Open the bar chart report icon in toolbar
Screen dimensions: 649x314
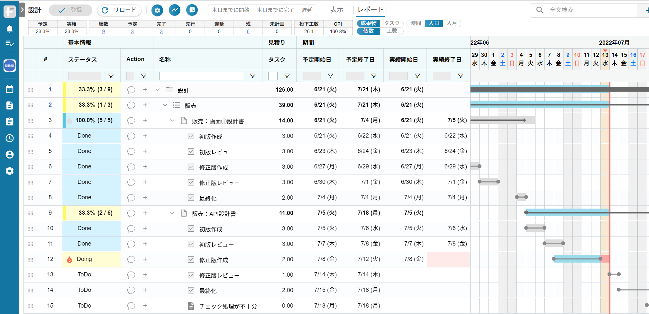click(x=192, y=10)
